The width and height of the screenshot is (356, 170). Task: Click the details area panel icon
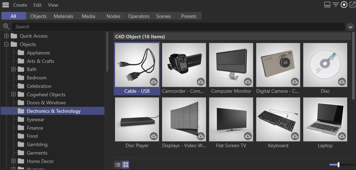[327, 5]
